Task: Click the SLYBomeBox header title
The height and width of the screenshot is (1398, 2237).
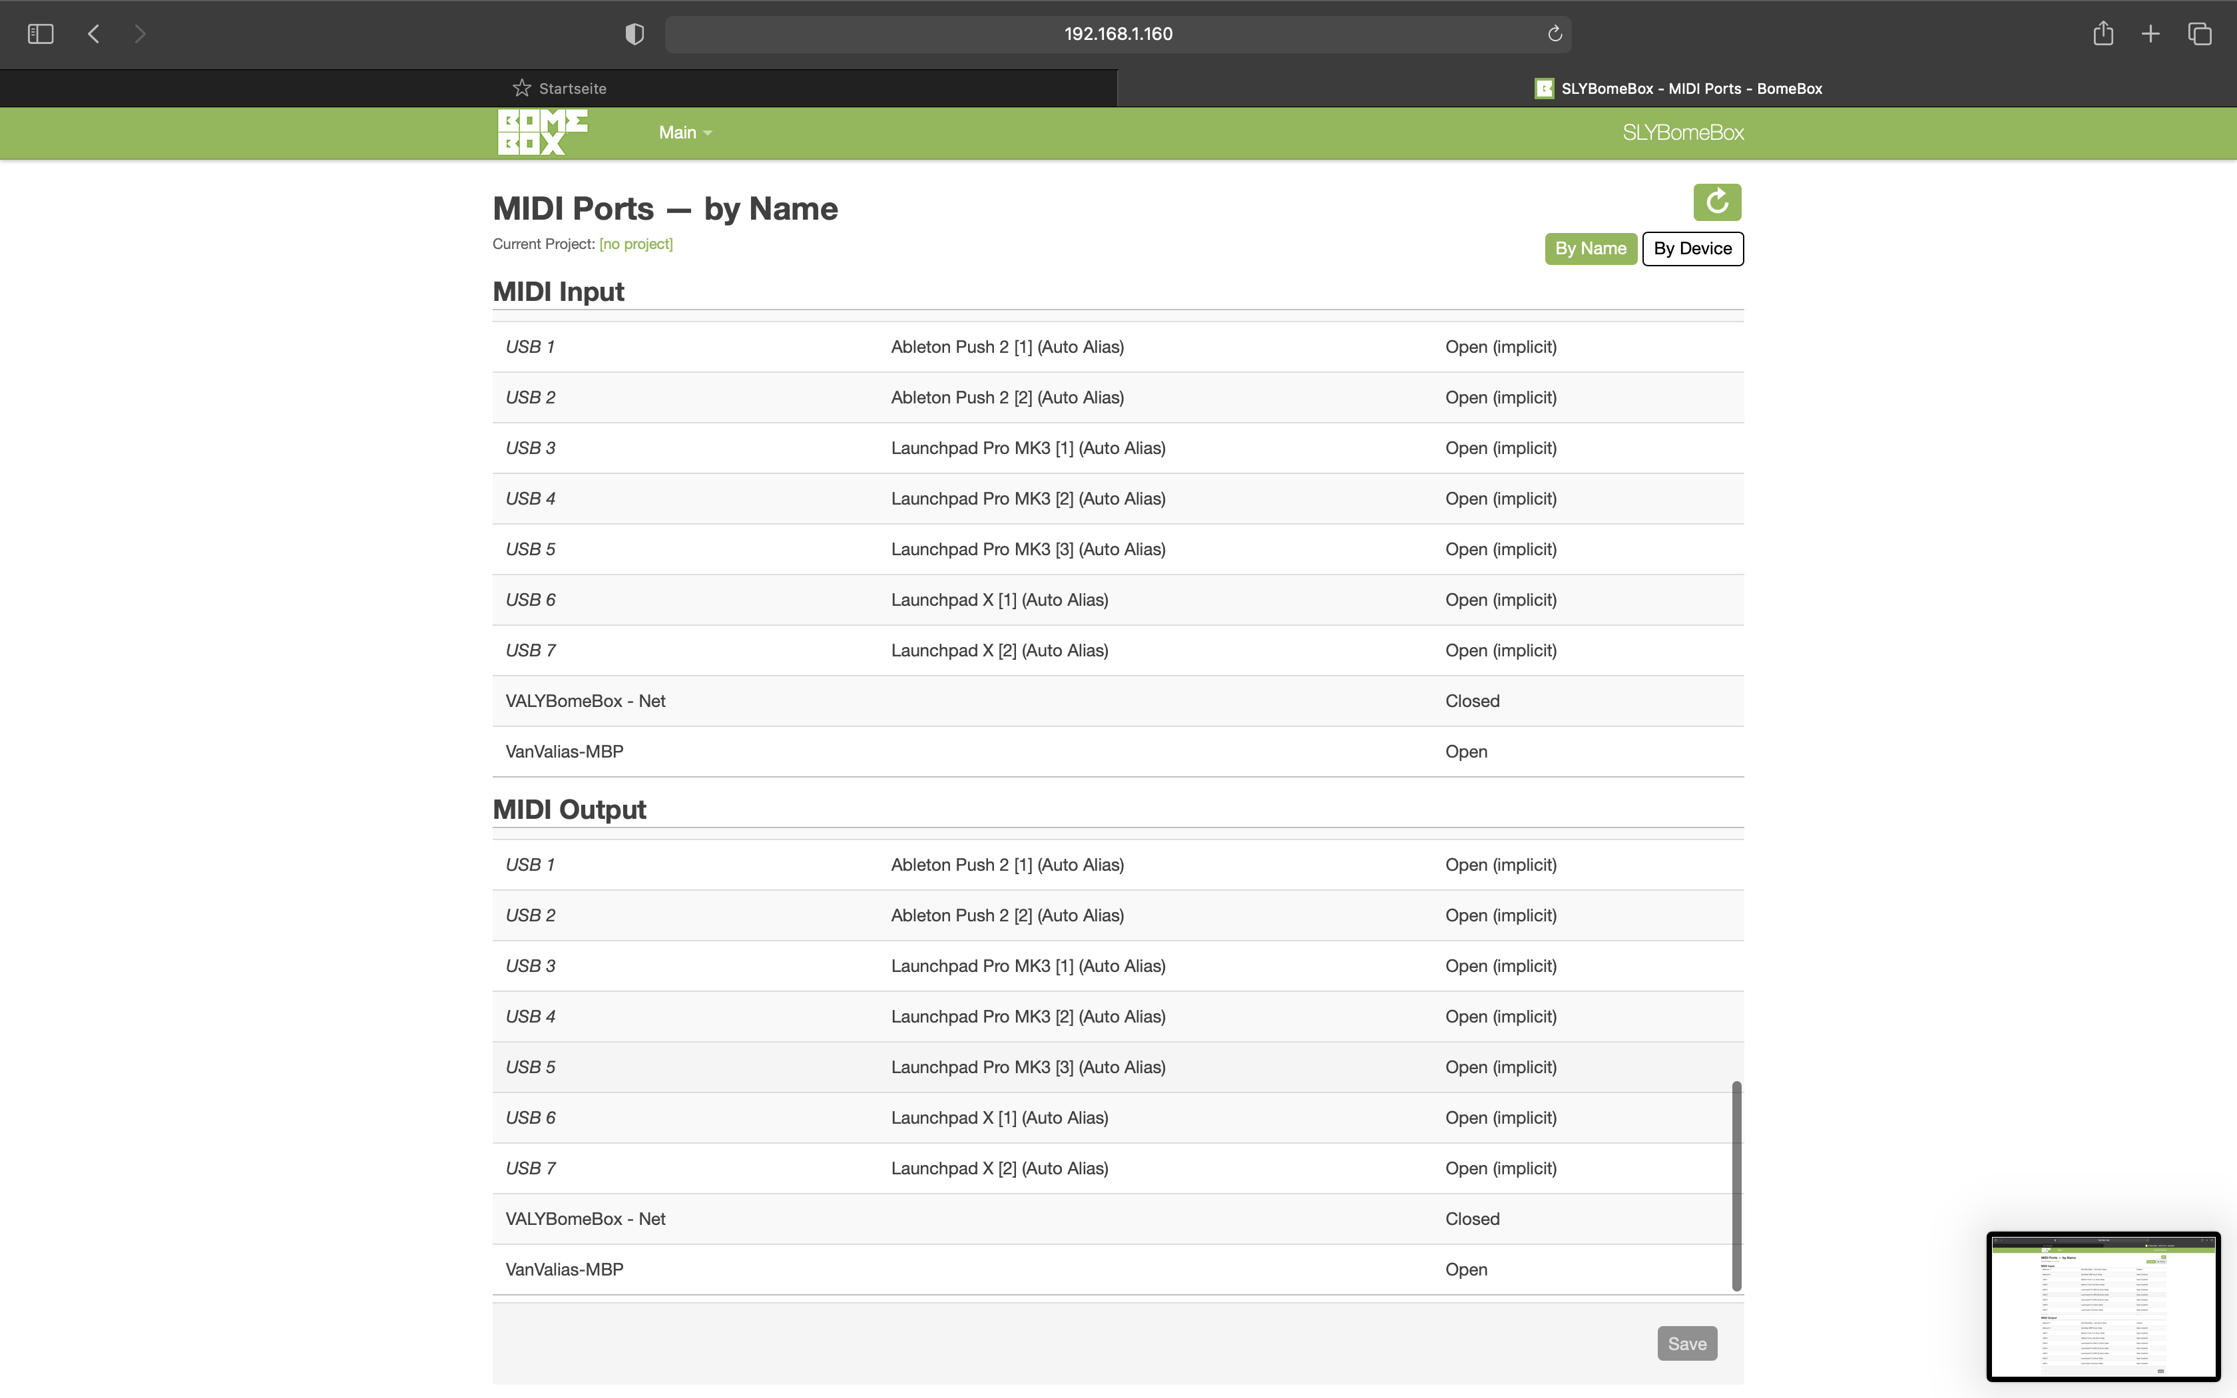Action: pos(1683,132)
